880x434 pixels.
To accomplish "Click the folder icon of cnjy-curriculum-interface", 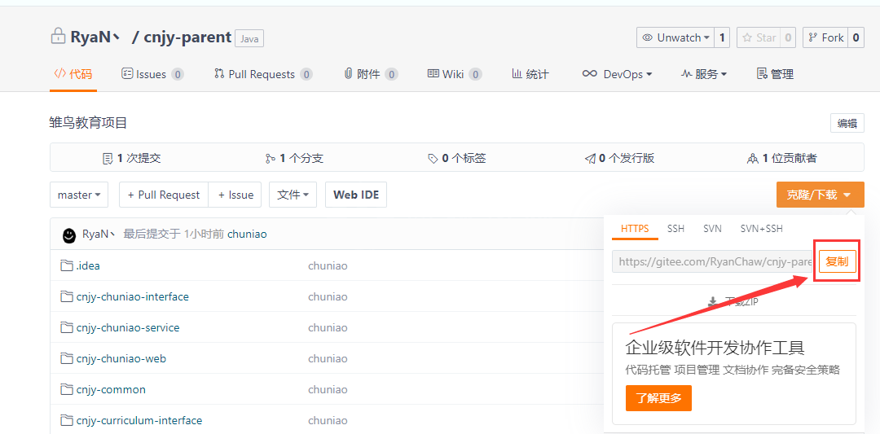I will pyautogui.click(x=67, y=420).
